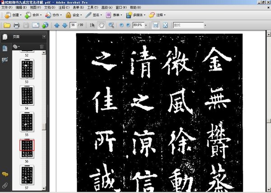The image size is (271, 193).
Task: Open the Attachments paperclip panel icon
Action: [x=5, y=185]
